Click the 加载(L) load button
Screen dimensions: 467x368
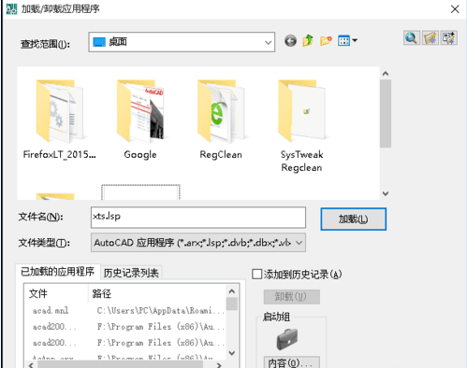point(353,219)
